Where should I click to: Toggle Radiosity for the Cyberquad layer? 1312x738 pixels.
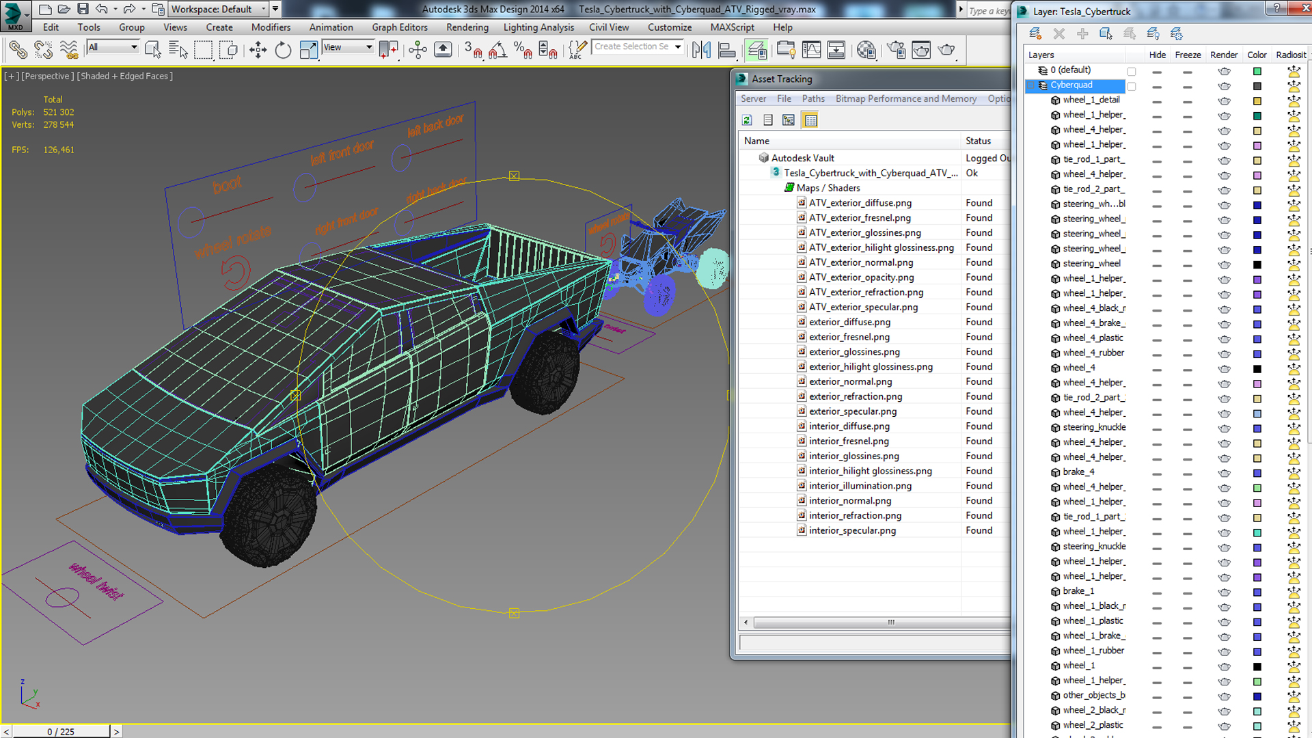click(1294, 86)
